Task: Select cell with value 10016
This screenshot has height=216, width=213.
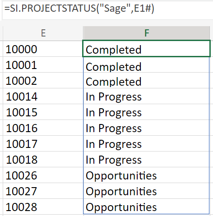Action: click(43, 128)
